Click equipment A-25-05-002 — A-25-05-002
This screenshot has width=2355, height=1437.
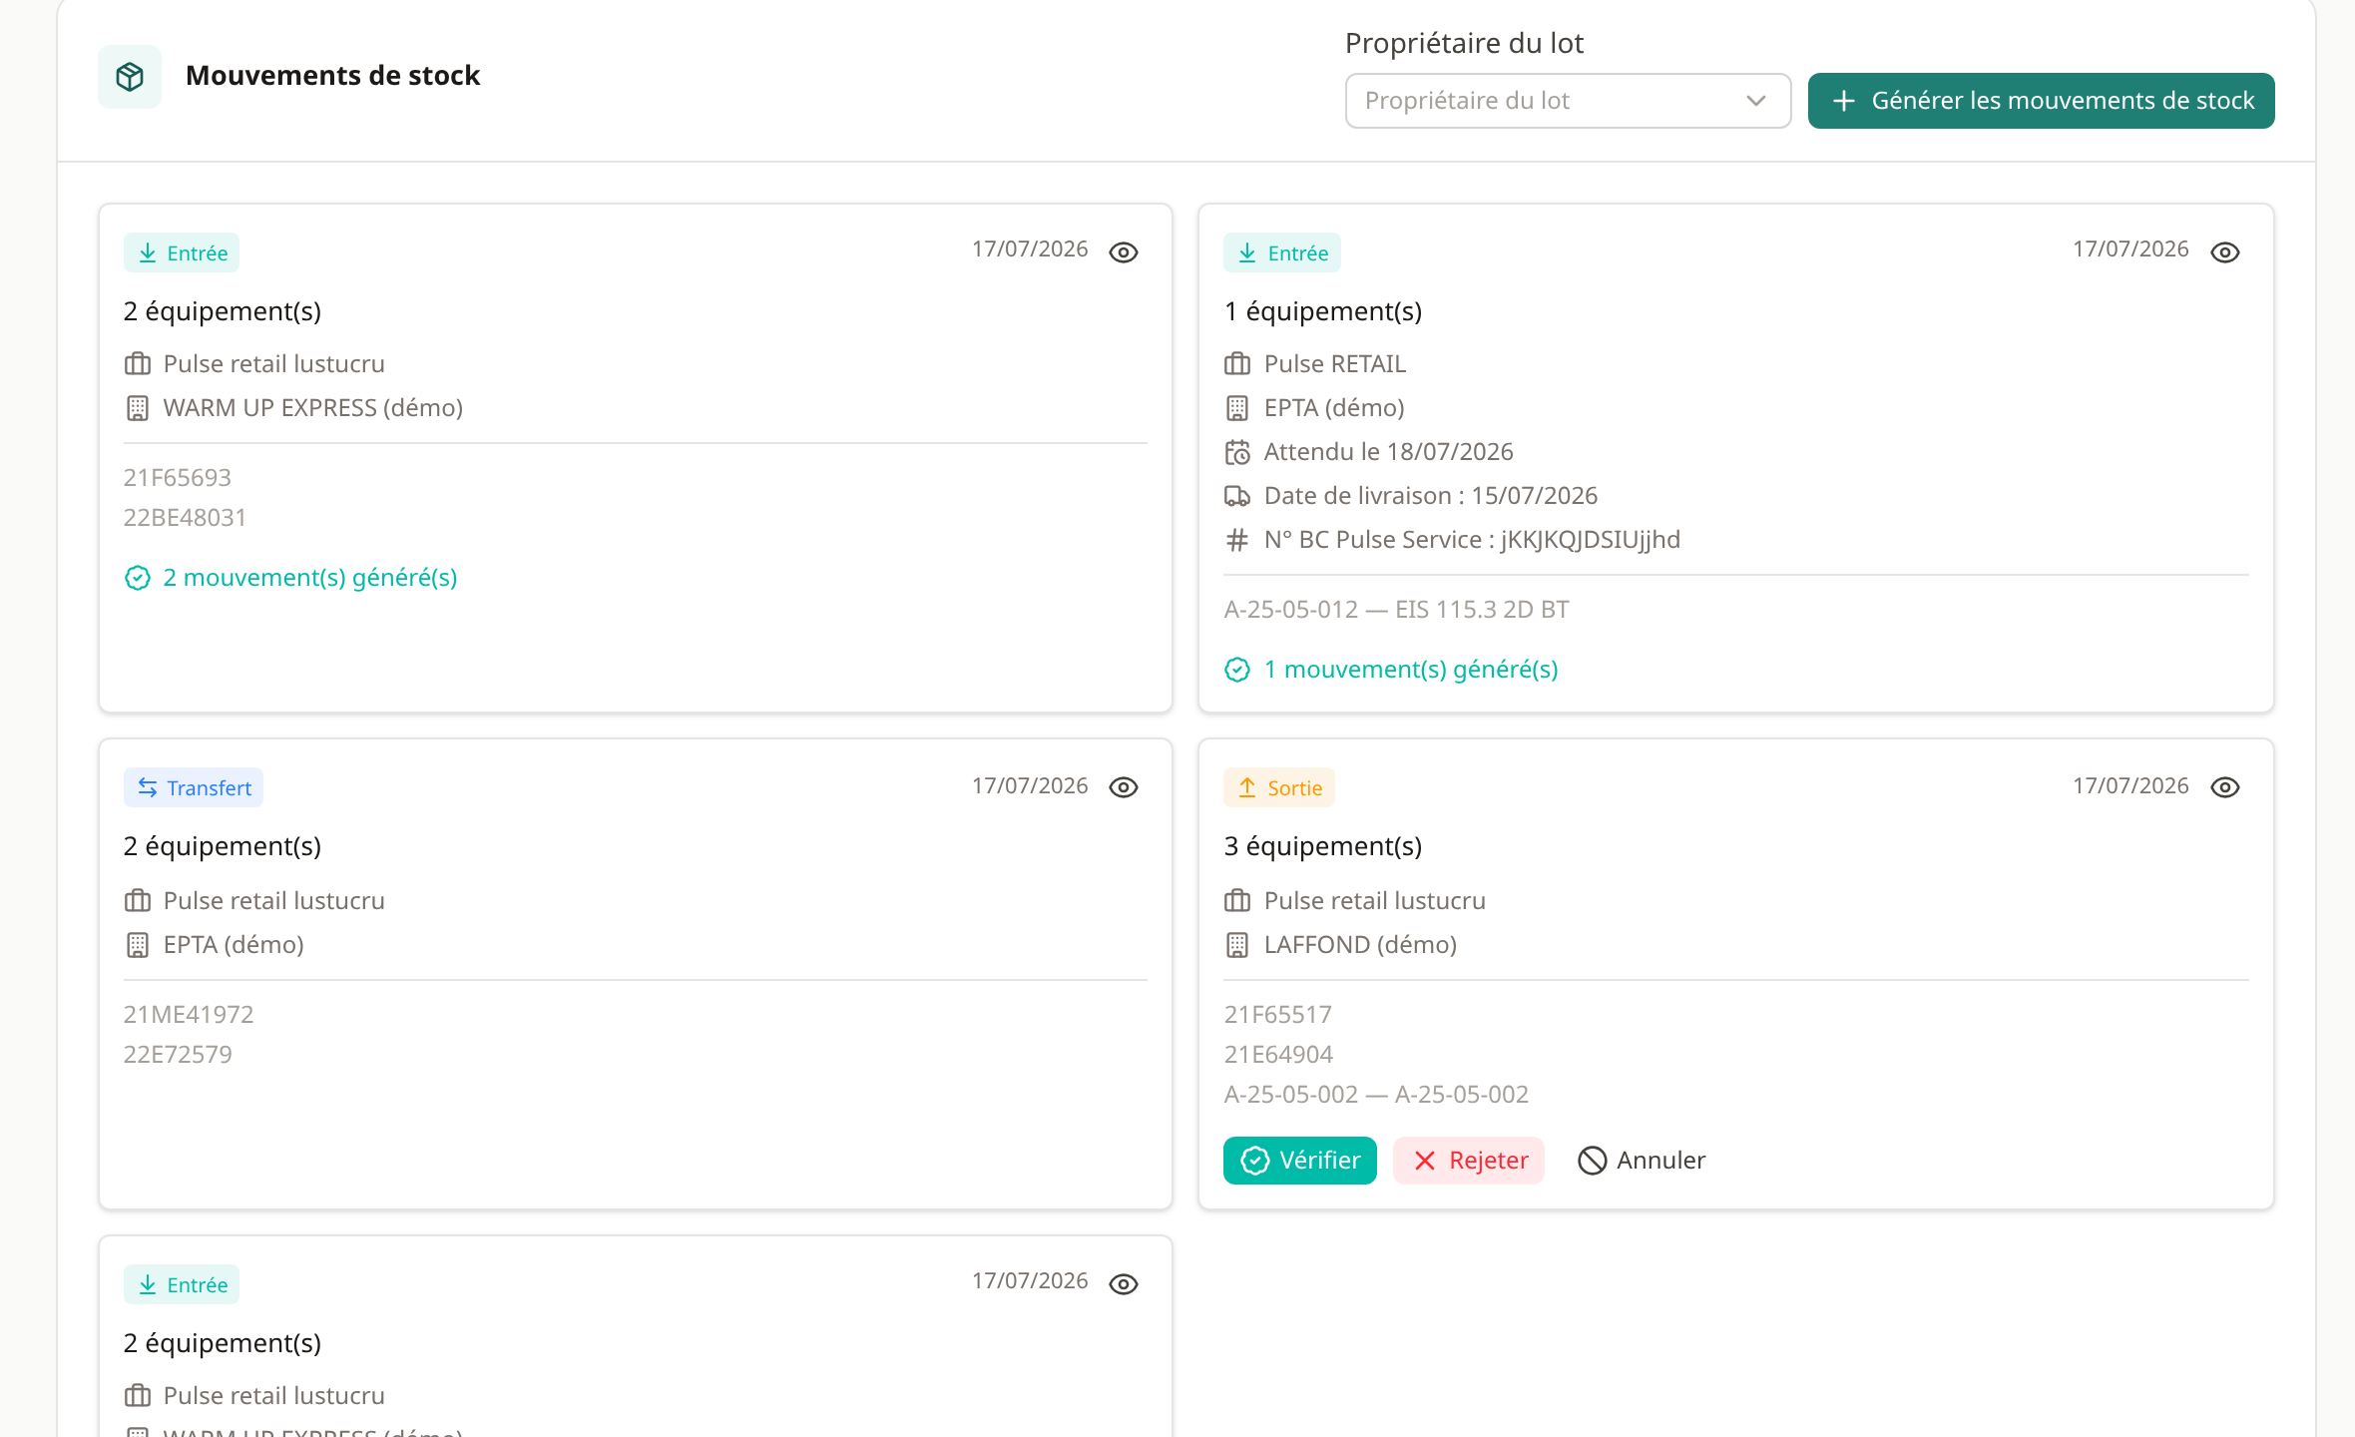point(1376,1095)
